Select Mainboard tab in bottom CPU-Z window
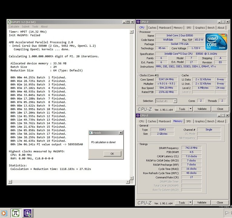This screenshot has width=232, height=218. click(165, 121)
